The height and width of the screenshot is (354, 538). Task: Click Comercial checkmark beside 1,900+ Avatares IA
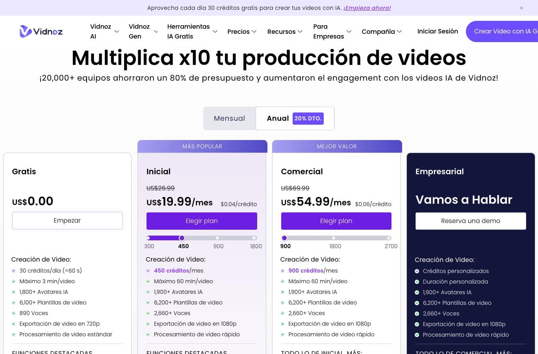[x=282, y=292]
